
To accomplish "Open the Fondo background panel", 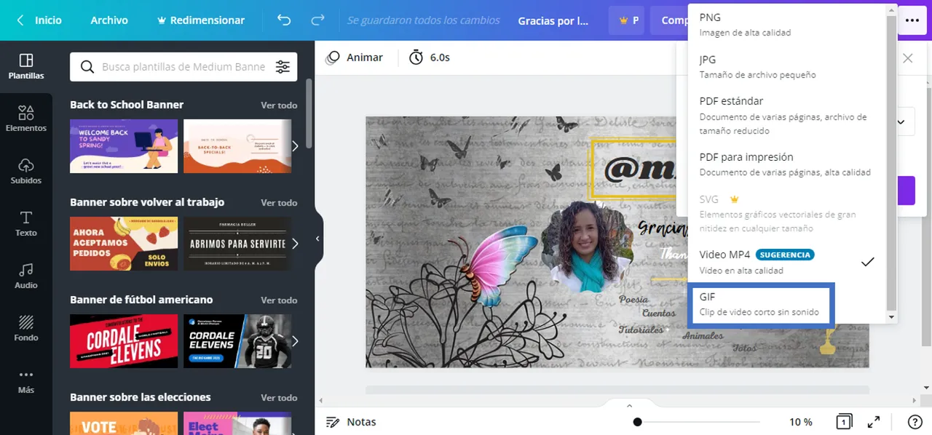I will pos(26,328).
